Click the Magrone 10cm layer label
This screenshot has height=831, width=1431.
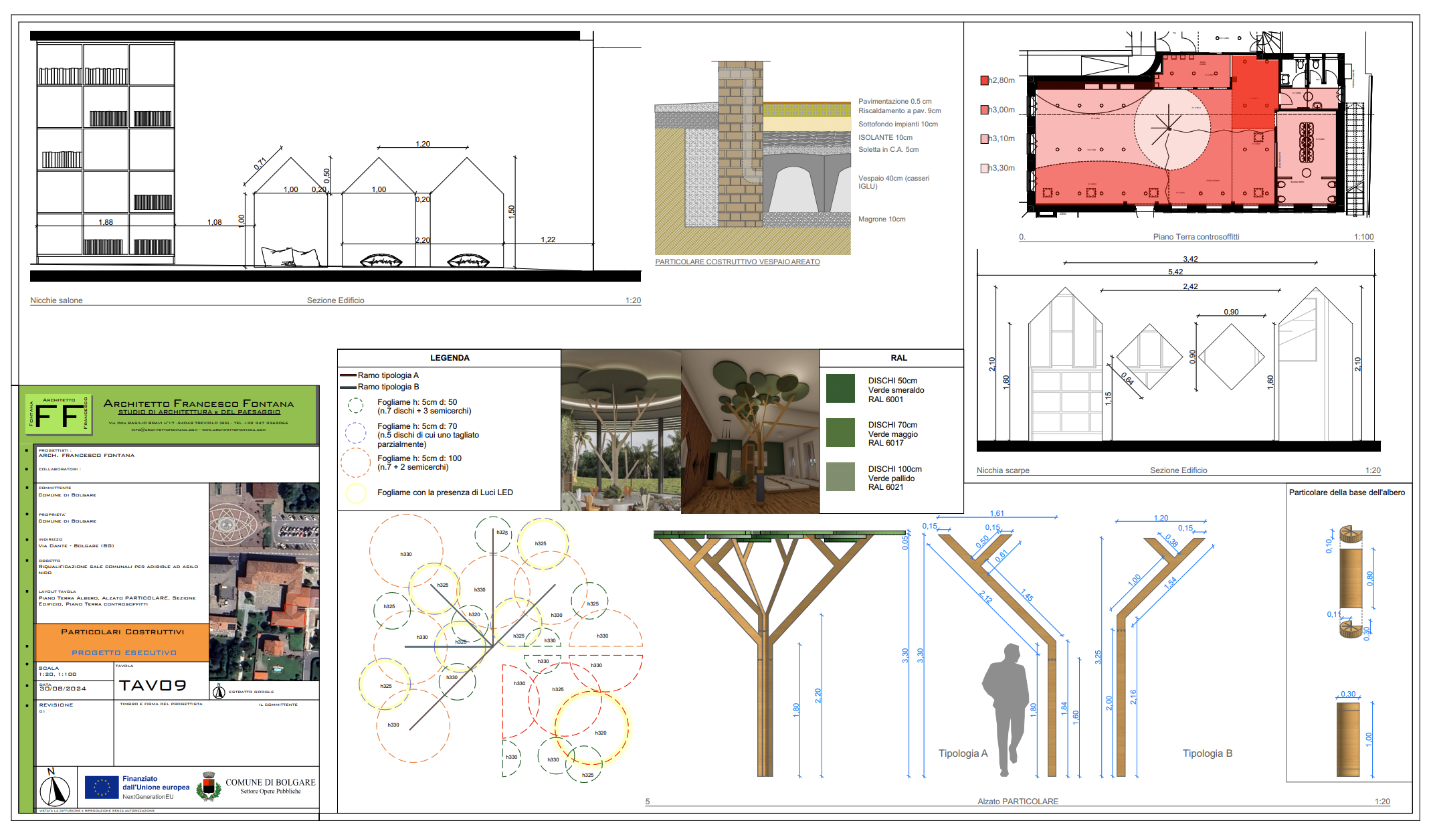click(882, 219)
